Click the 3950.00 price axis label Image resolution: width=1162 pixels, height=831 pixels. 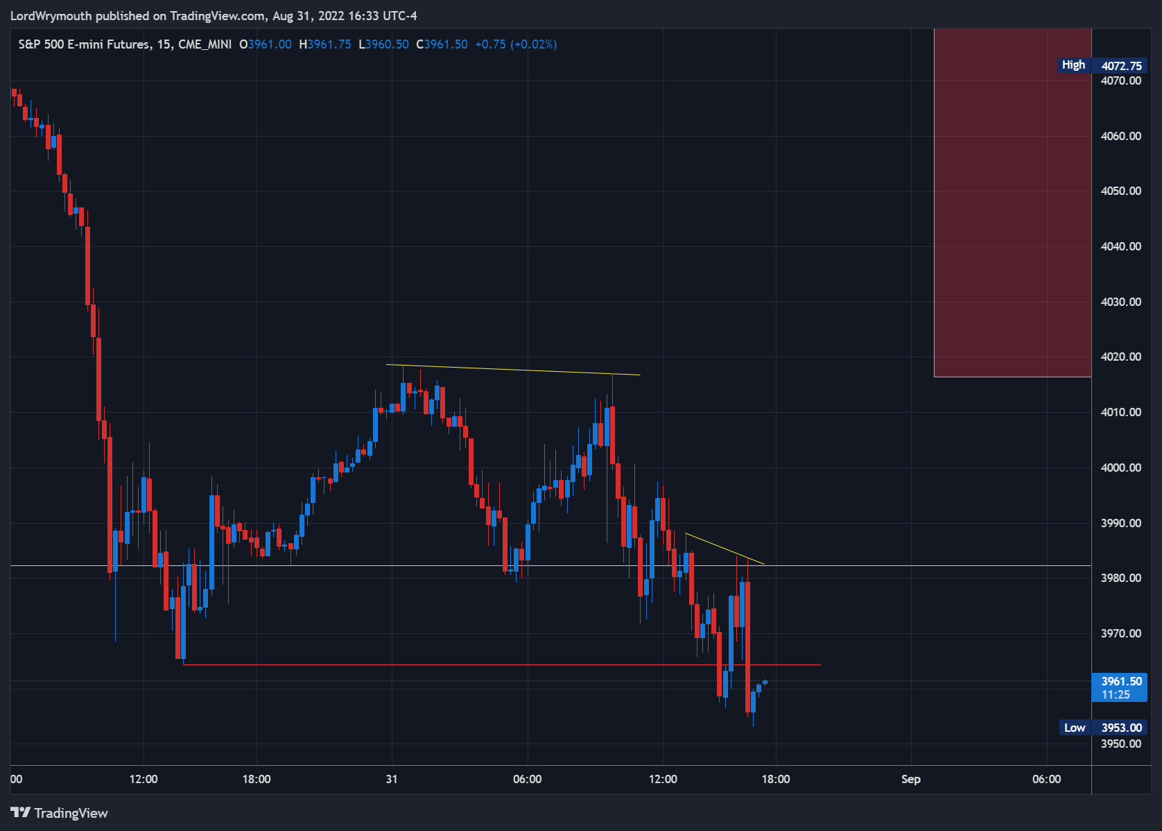tap(1121, 744)
